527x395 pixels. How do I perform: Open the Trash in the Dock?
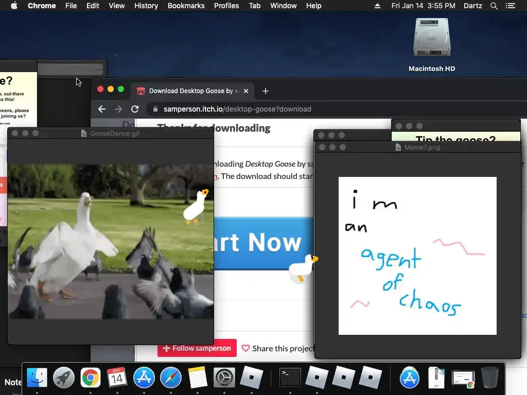click(x=490, y=378)
